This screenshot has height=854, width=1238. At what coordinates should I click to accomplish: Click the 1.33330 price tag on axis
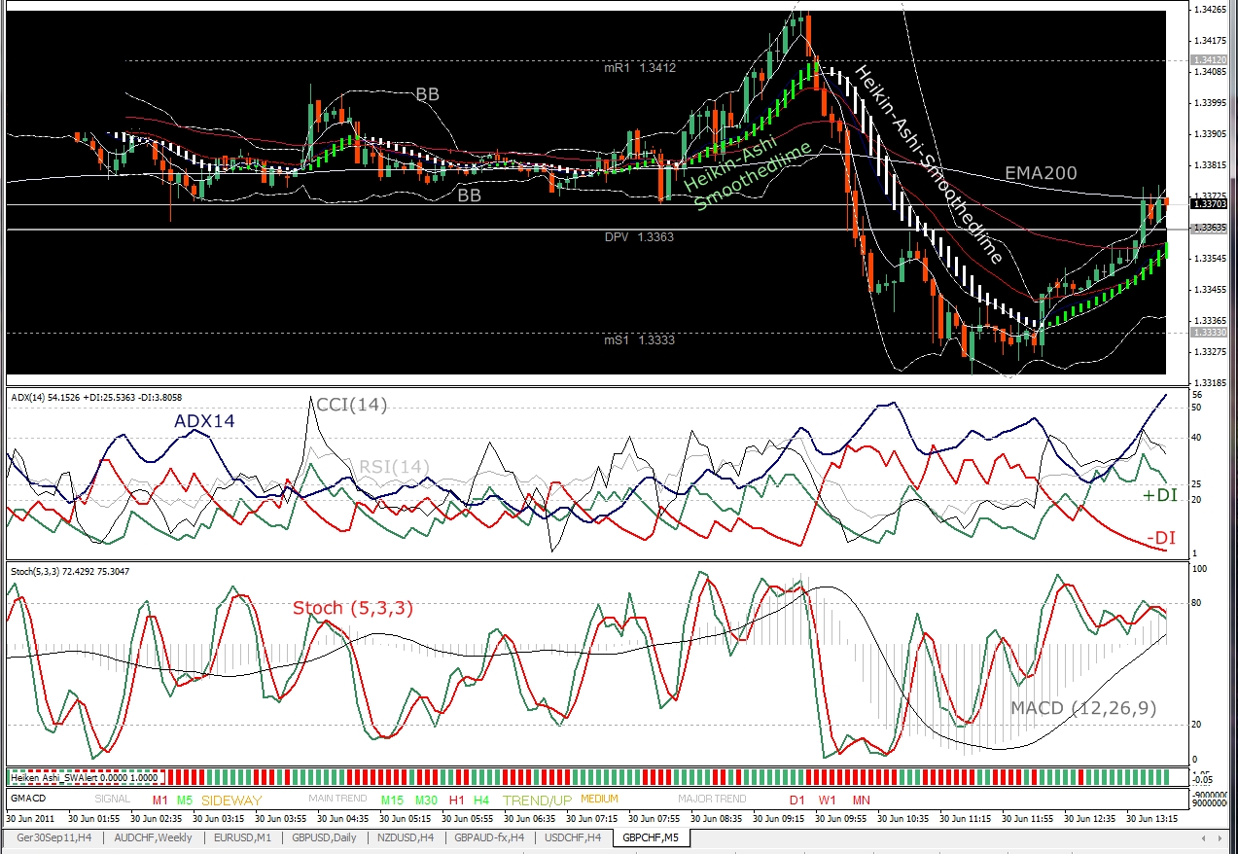click(1209, 333)
